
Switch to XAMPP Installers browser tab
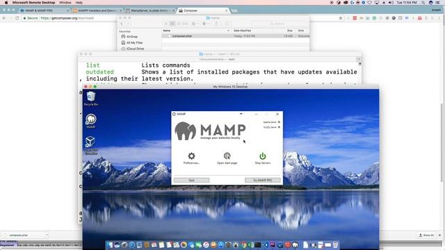coord(97,10)
